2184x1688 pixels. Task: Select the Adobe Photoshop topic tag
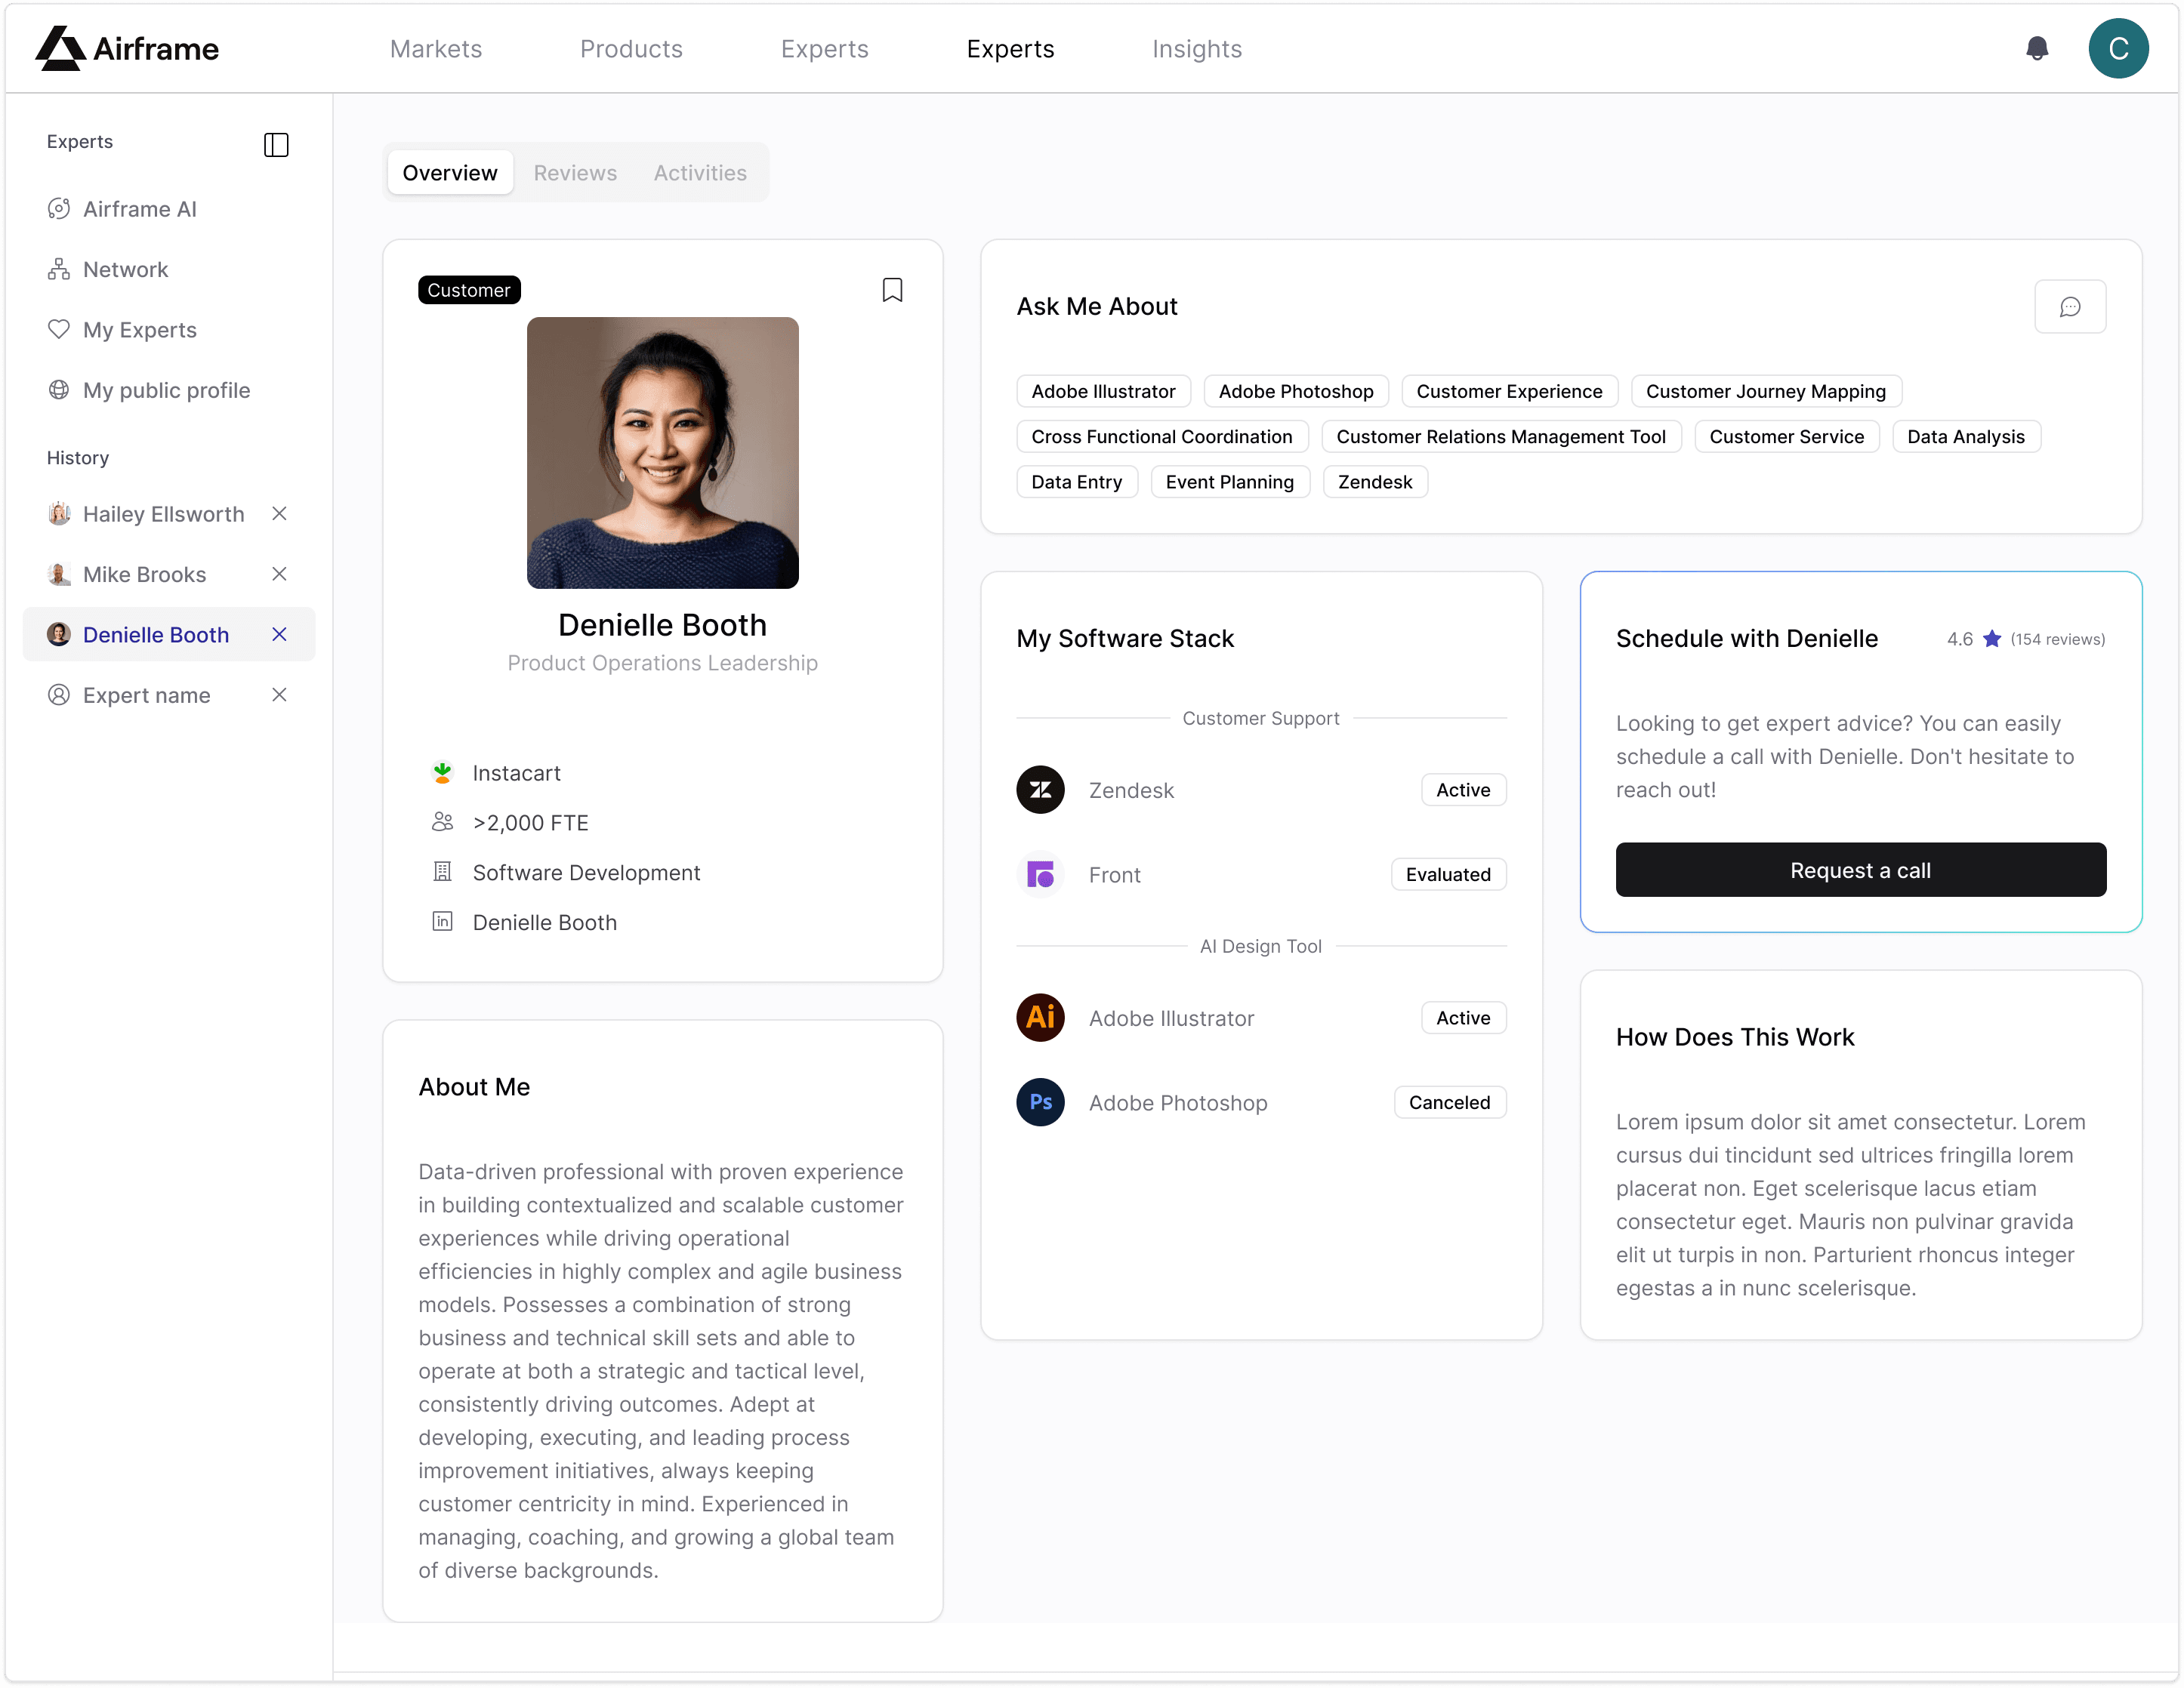tap(1296, 391)
